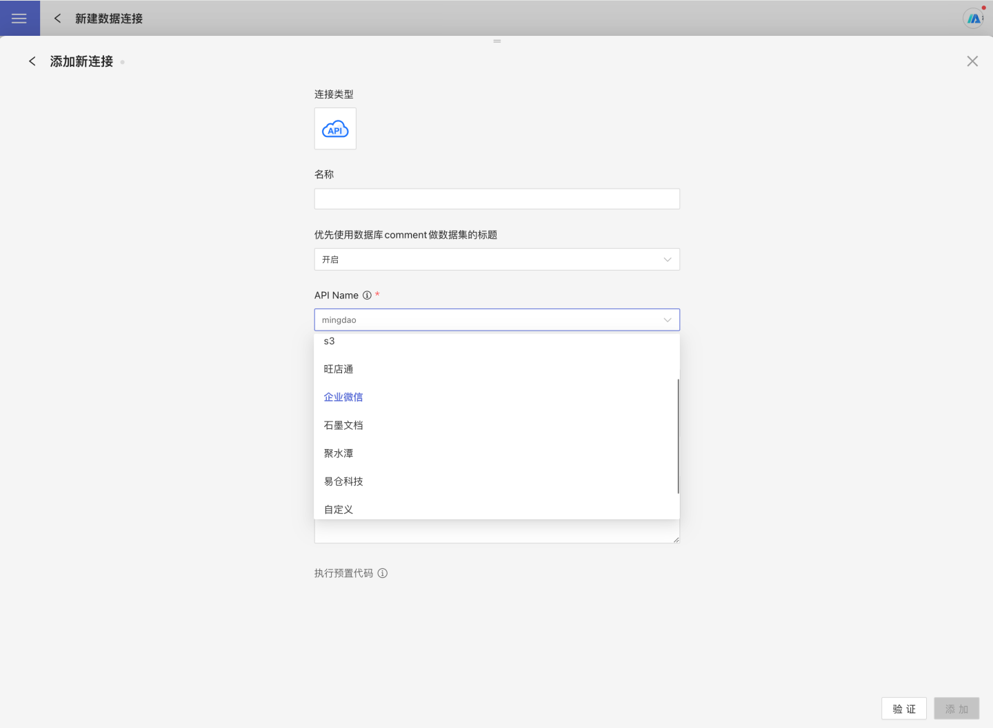This screenshot has height=728, width=993.
Task: Click the 验证 button
Action: [903, 709]
